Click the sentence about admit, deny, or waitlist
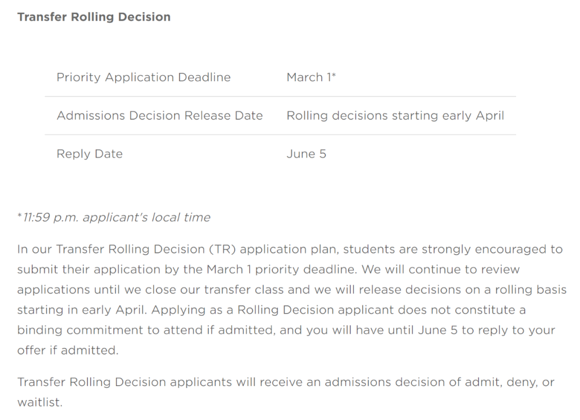580x420 pixels. [x=286, y=382]
